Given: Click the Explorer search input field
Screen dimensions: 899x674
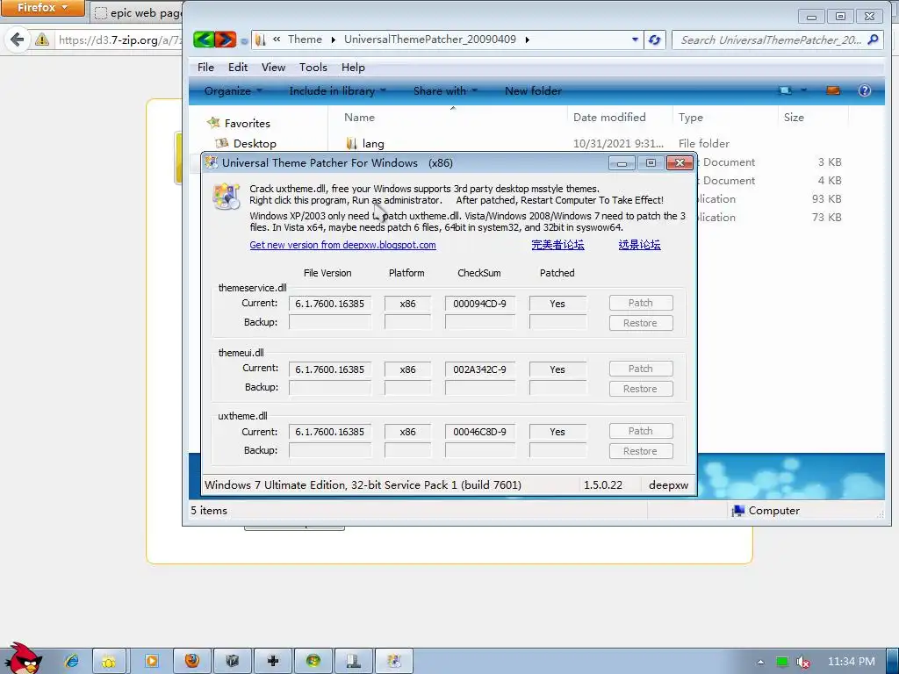Looking at the screenshot, I should (x=770, y=39).
